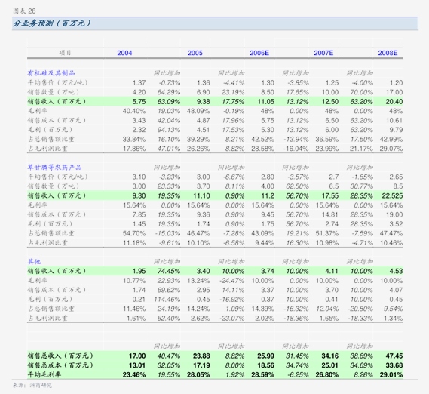The image size is (429, 394).
Task: Click the source note '来源：浙商研究'
Action: [32, 385]
